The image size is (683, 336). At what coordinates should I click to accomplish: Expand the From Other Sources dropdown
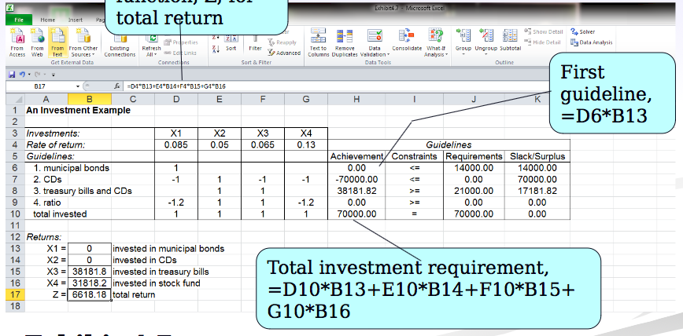(92, 55)
